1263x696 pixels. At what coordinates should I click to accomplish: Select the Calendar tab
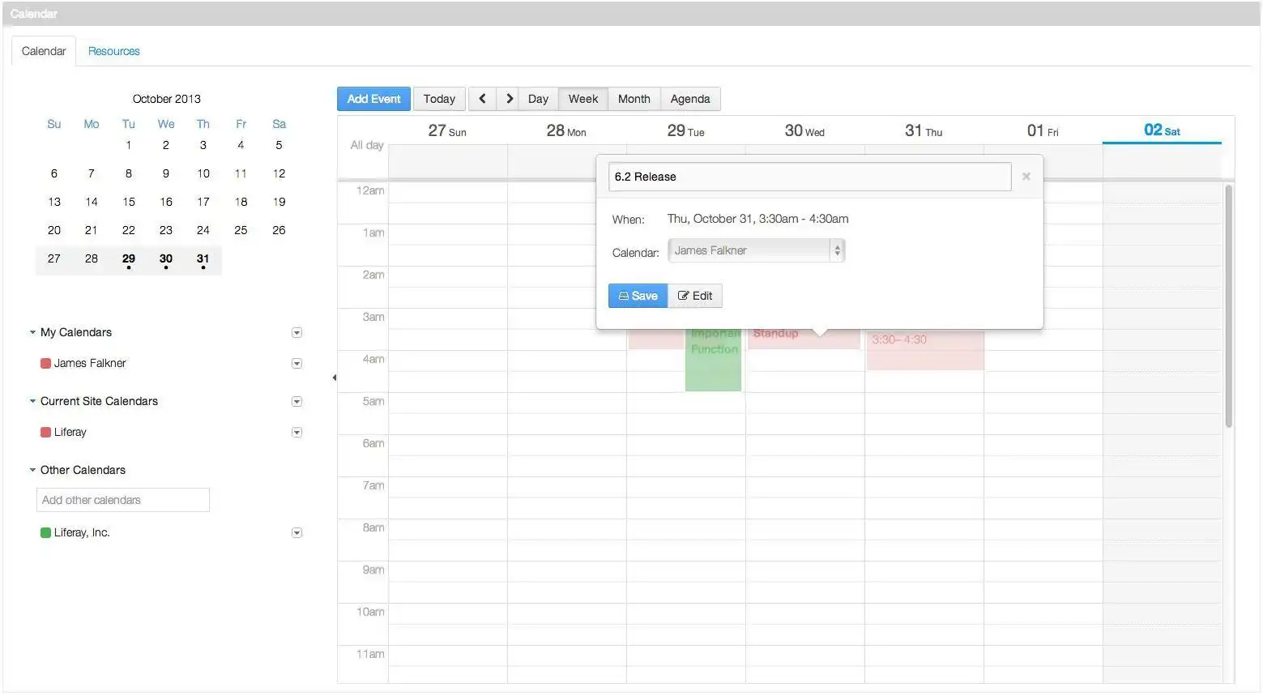[x=44, y=51]
